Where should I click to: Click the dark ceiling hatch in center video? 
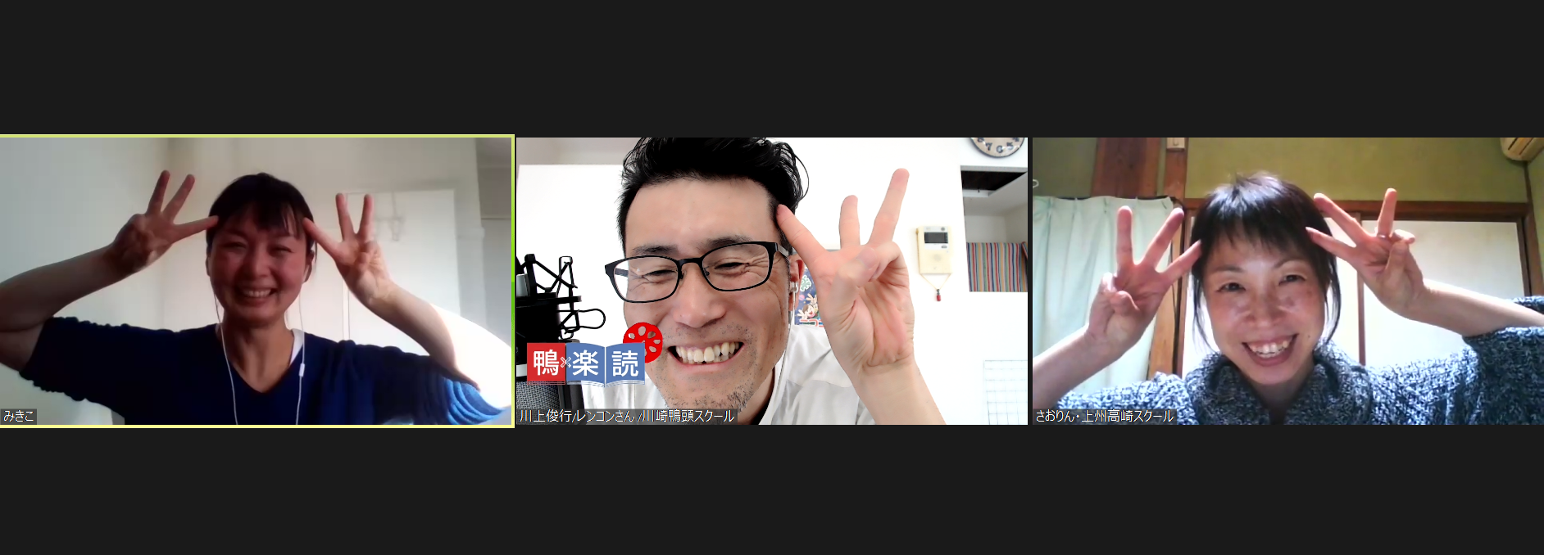[993, 180]
